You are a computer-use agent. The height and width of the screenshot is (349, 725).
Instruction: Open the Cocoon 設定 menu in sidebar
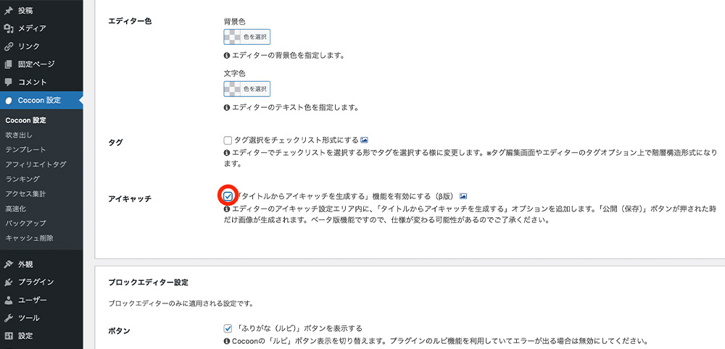39,100
